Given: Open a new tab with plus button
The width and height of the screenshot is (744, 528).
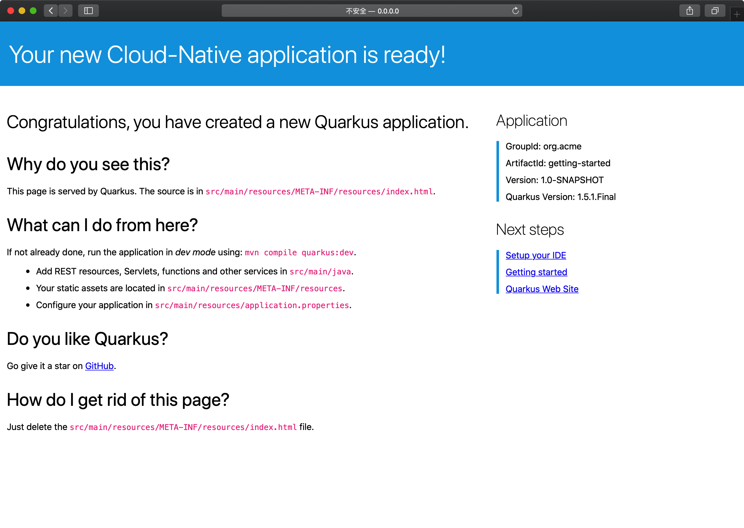Looking at the screenshot, I should tap(737, 14).
